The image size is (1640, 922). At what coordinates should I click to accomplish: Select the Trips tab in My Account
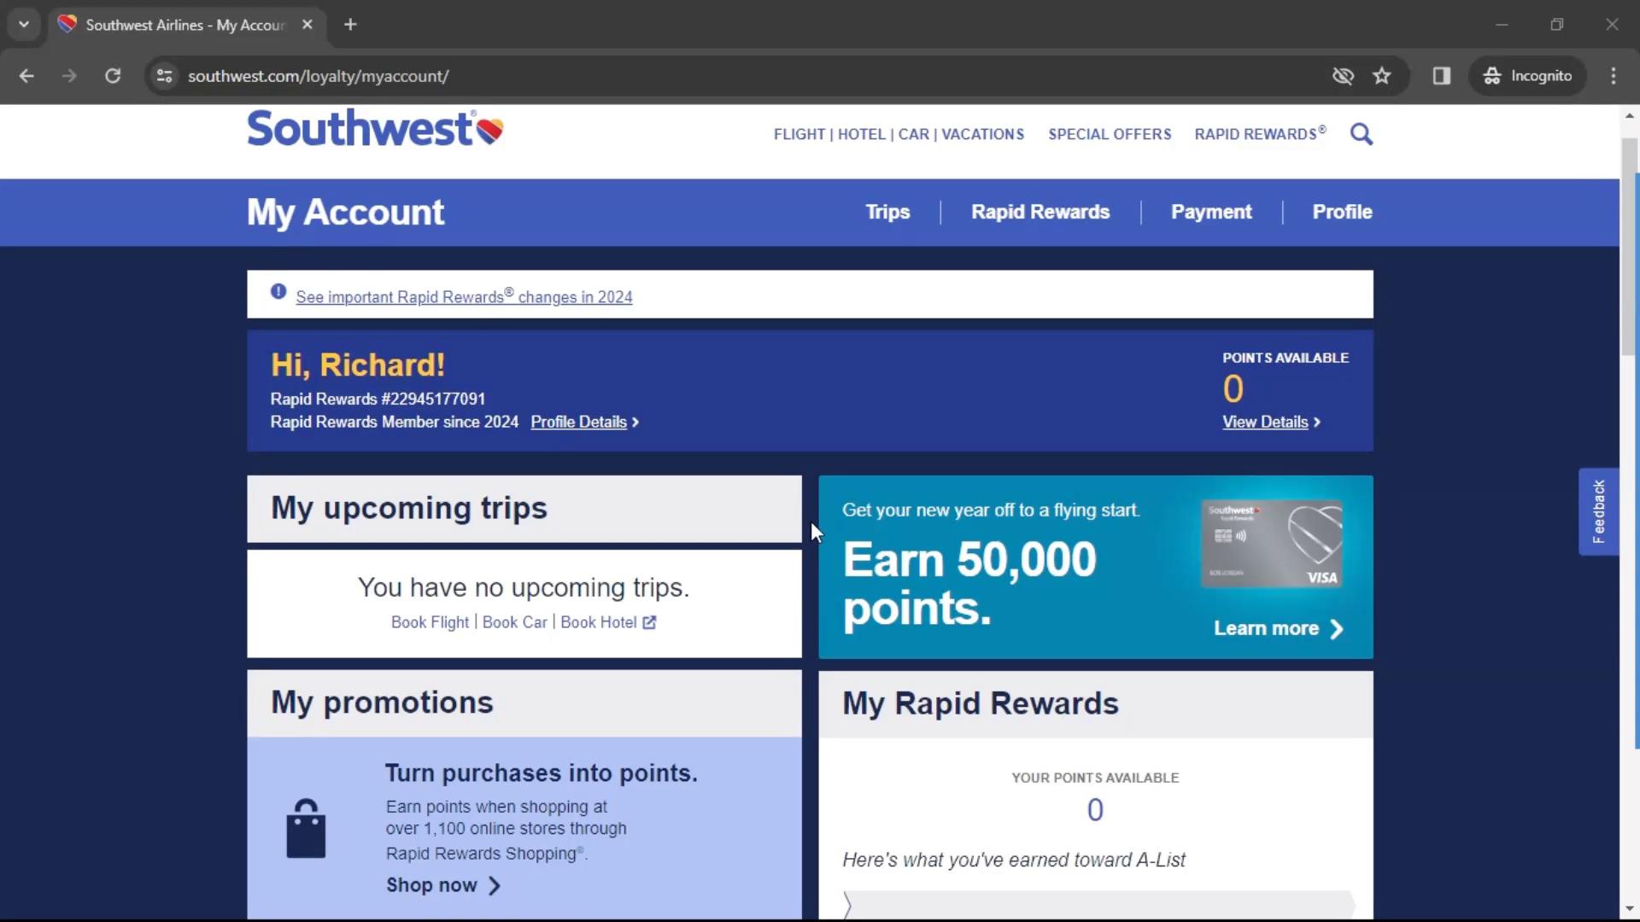[x=887, y=212]
